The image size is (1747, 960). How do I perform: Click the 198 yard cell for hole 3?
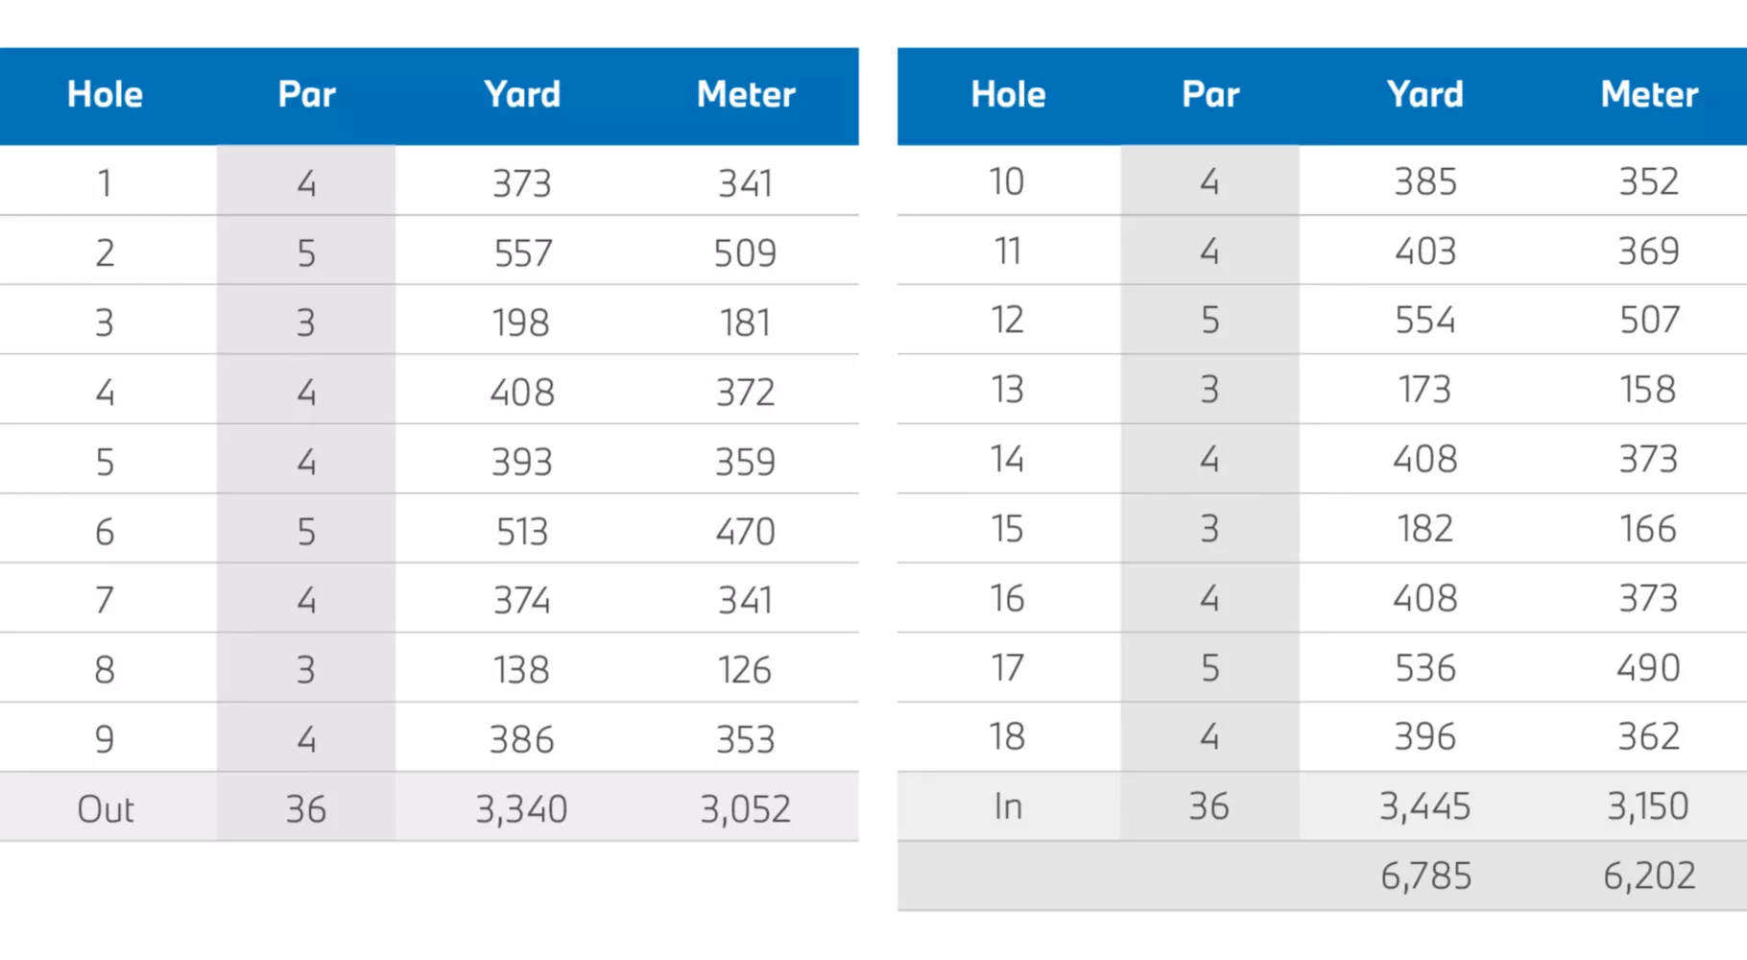tap(521, 323)
